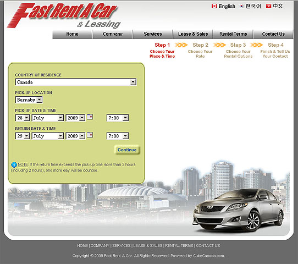Open the return time dropdown
298x264 pixels.
[118, 136]
